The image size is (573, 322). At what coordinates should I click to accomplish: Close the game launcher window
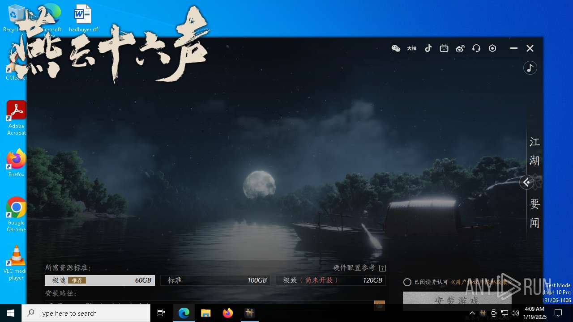tap(530, 48)
